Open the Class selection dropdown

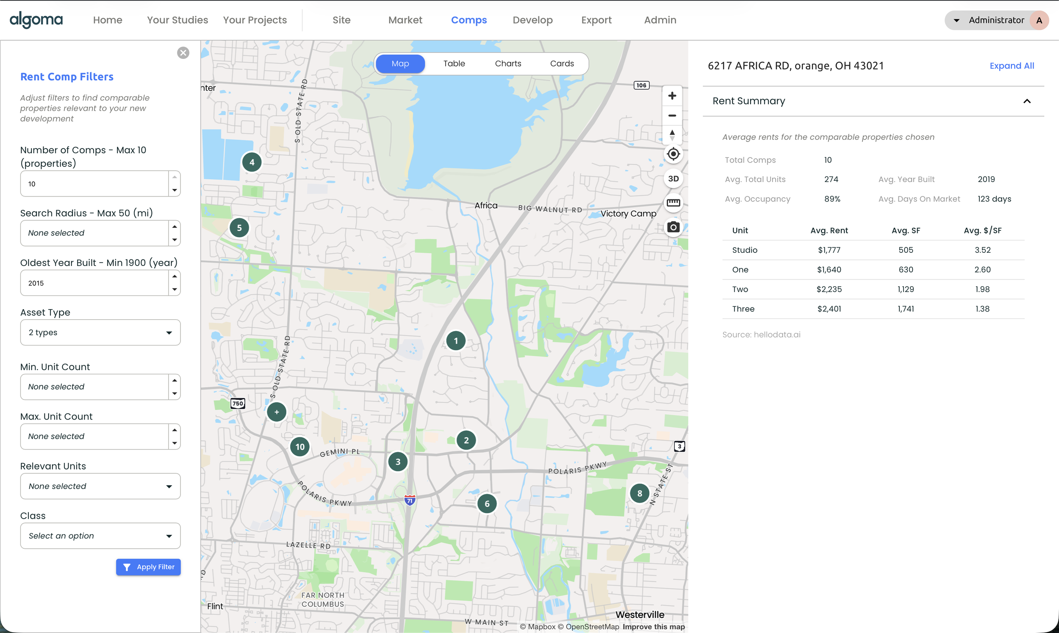coord(100,536)
